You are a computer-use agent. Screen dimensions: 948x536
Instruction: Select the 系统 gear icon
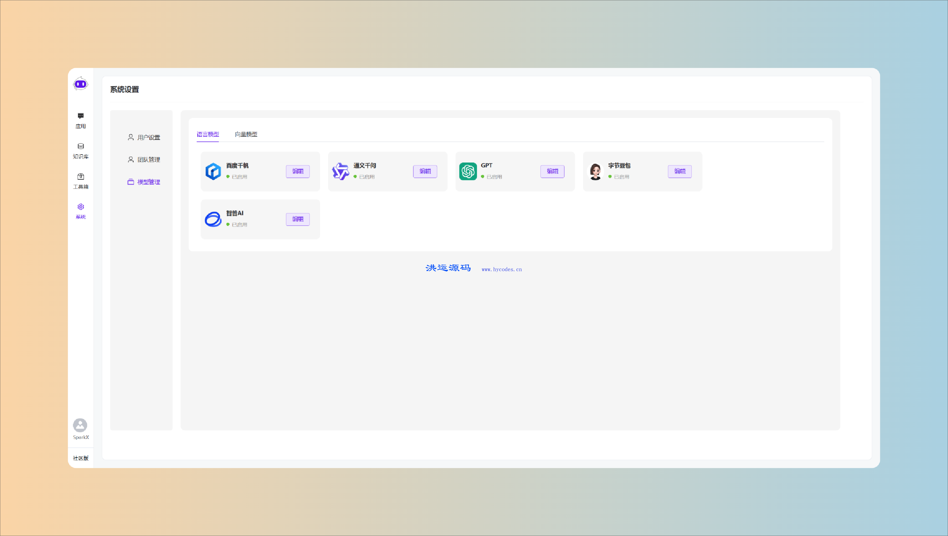(81, 207)
